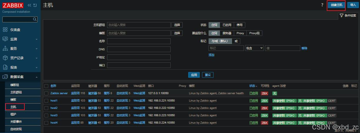Set status filter to 已启用
The image size is (360, 133).
227,25
